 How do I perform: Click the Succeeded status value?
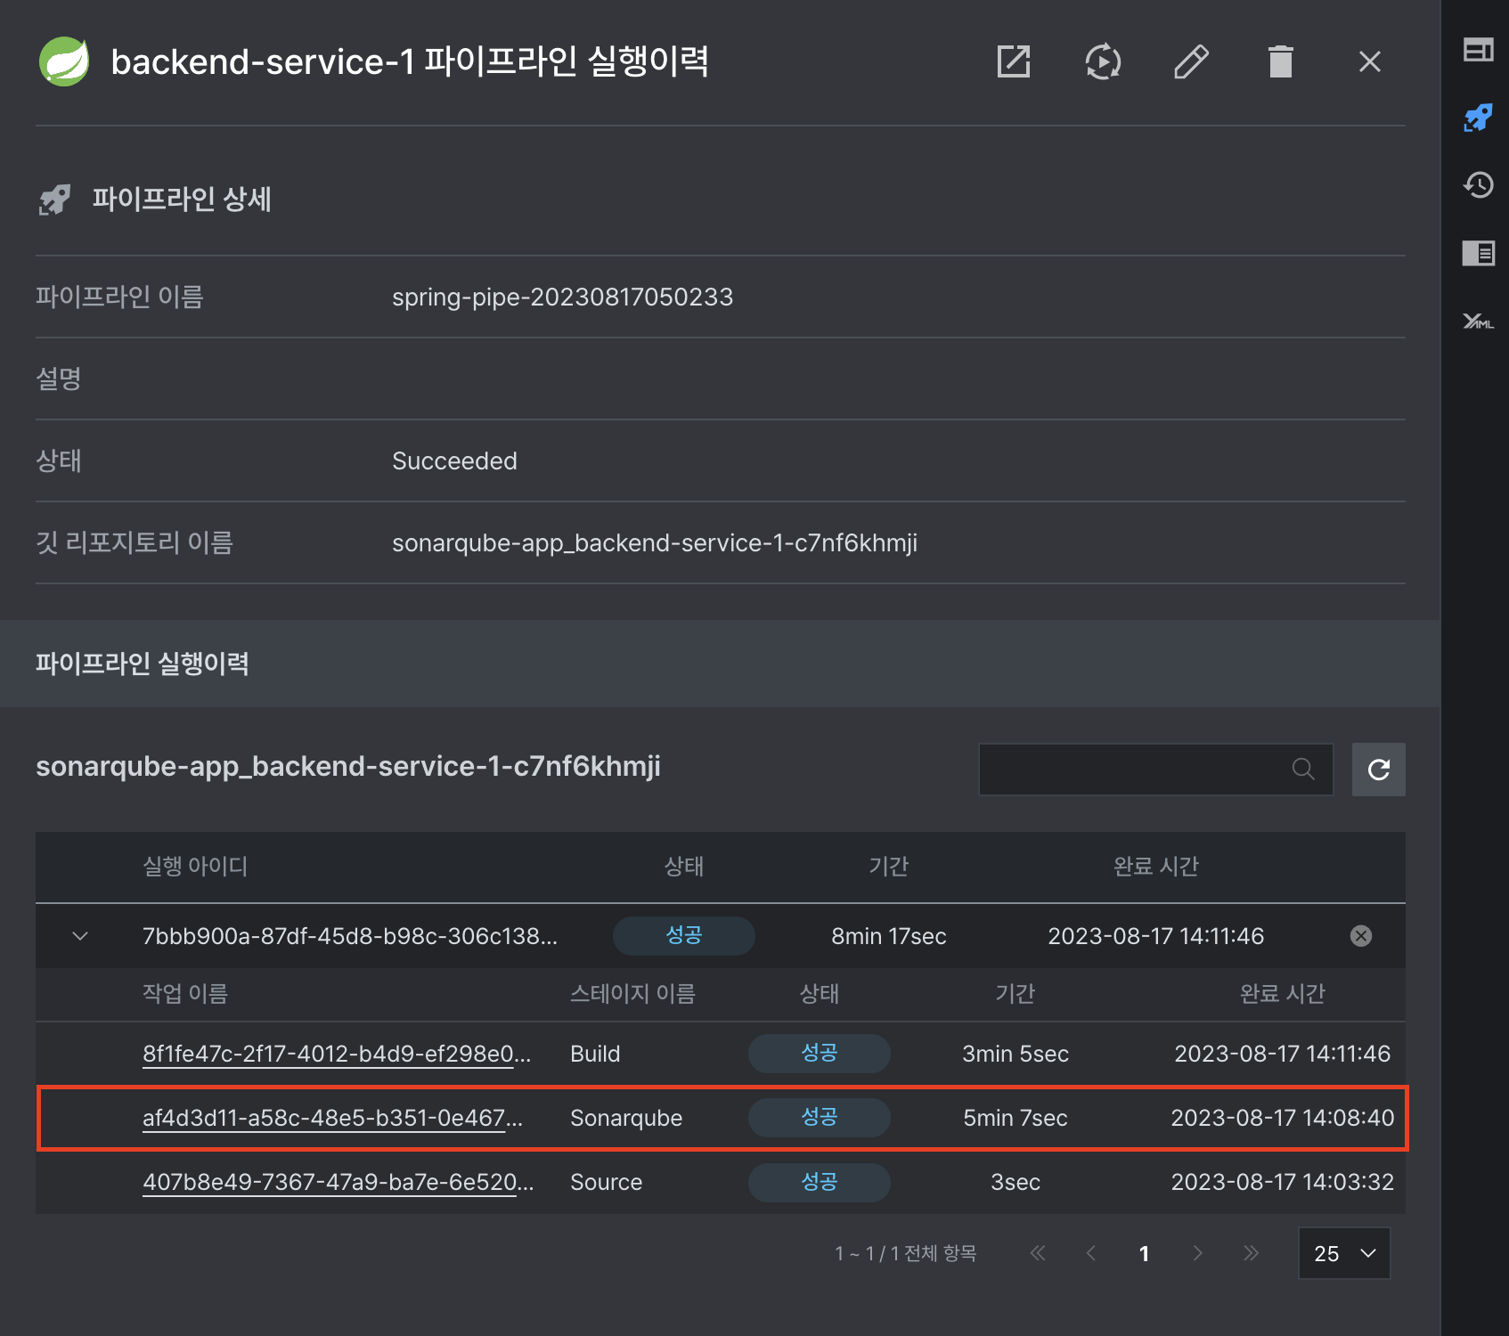click(454, 460)
